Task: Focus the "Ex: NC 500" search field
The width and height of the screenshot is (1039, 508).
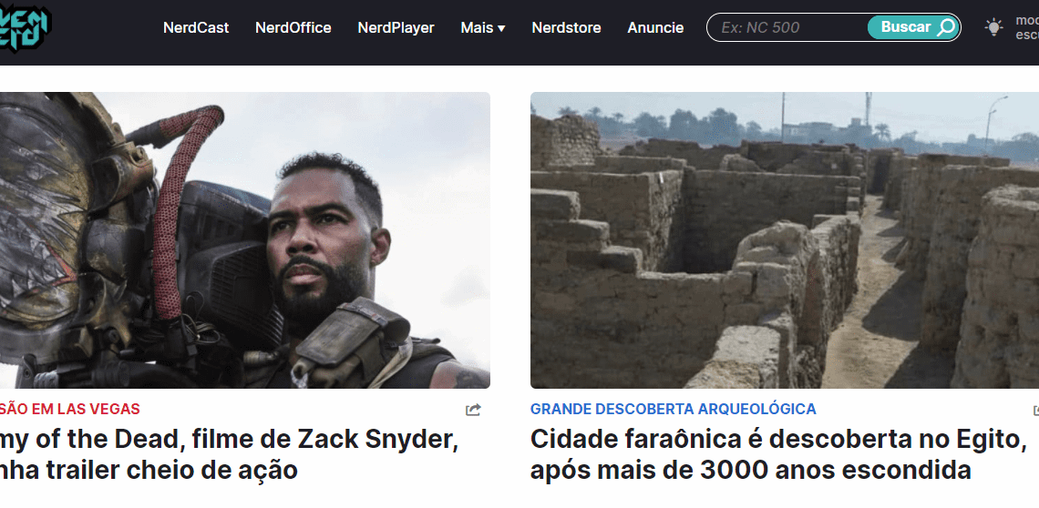Action: pyautogui.click(x=787, y=27)
